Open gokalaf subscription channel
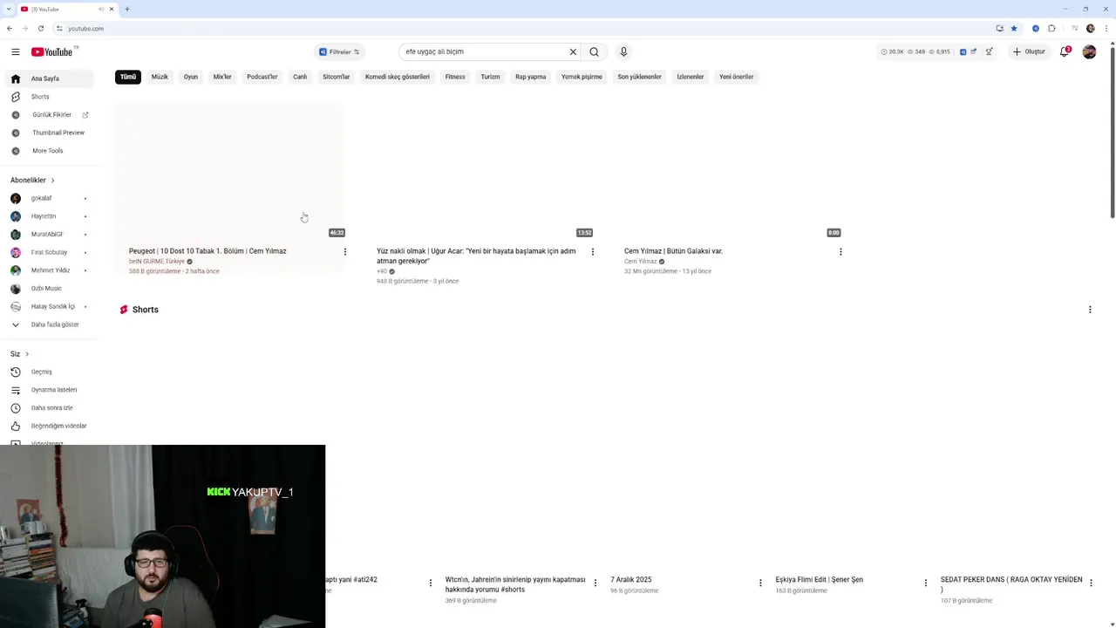Screen dimensions: 1116x628 pyautogui.click(x=50, y=198)
